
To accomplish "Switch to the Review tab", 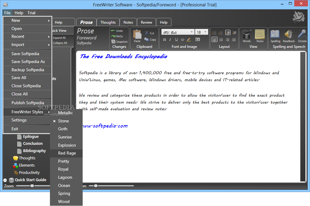I will (x=146, y=22).
